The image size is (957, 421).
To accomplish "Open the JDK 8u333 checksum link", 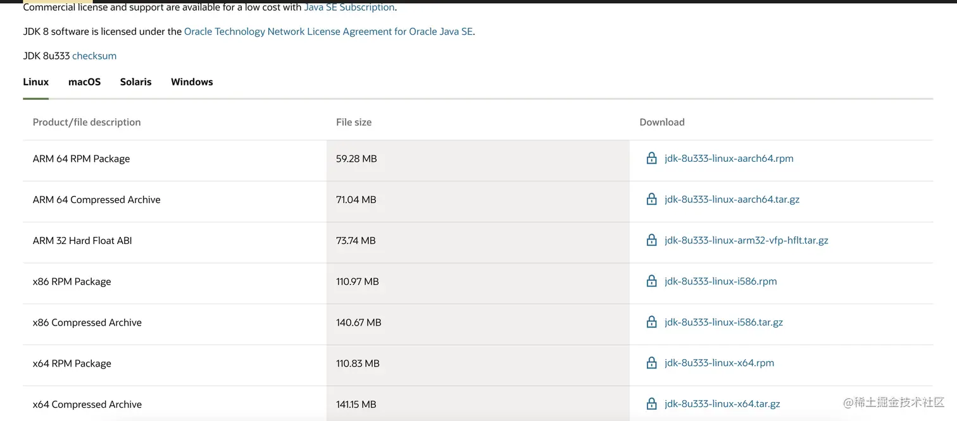I will [94, 56].
